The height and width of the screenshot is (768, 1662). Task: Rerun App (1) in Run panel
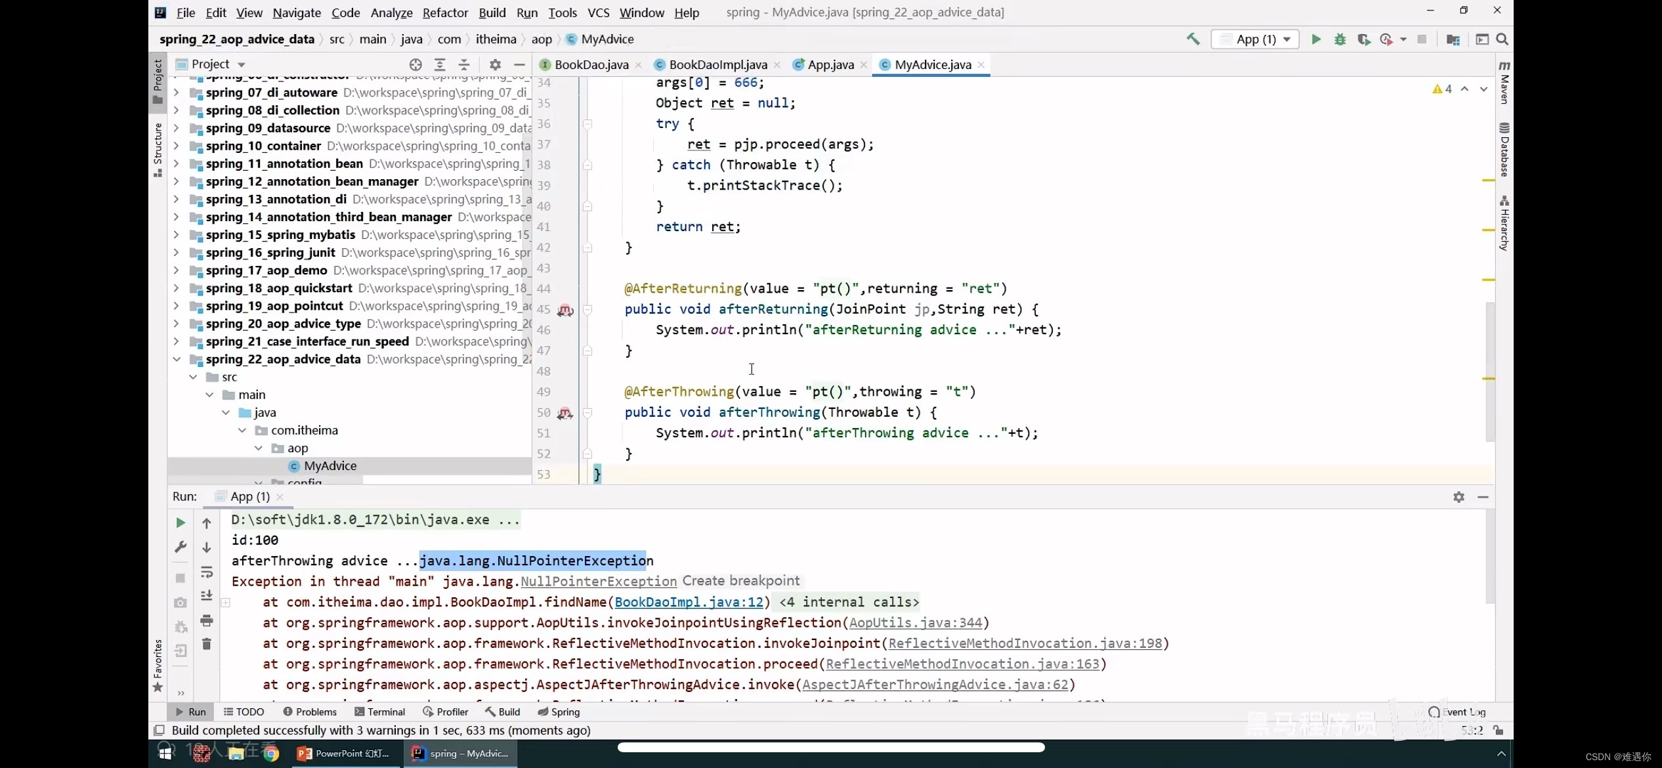tap(181, 523)
